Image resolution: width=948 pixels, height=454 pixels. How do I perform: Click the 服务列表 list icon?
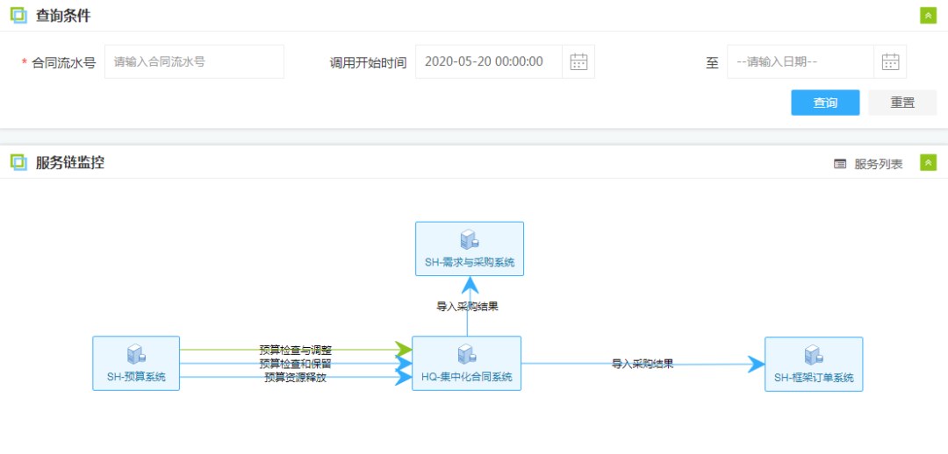(840, 164)
